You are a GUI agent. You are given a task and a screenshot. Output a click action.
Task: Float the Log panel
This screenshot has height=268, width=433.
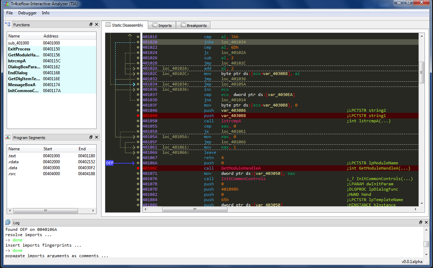(421, 222)
